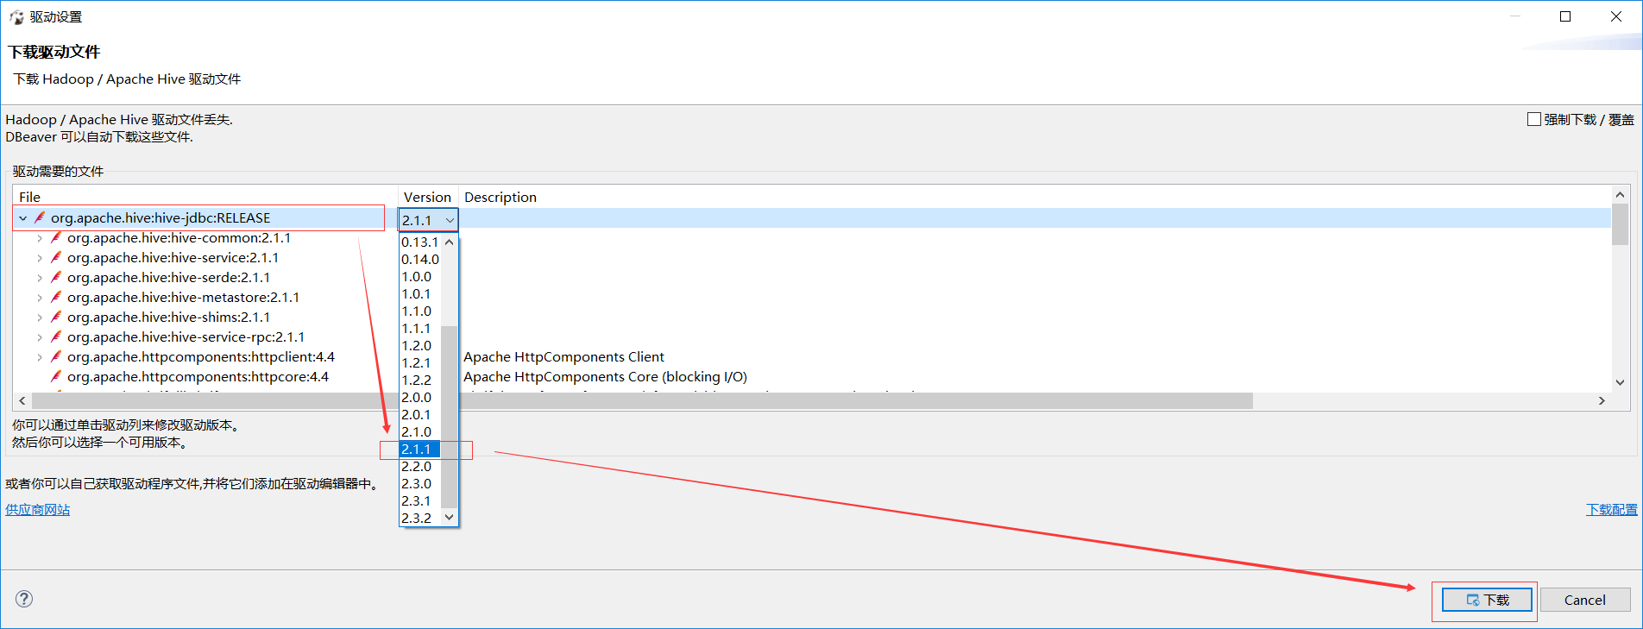Click the Apache HttpComponents Client description cell

point(563,357)
